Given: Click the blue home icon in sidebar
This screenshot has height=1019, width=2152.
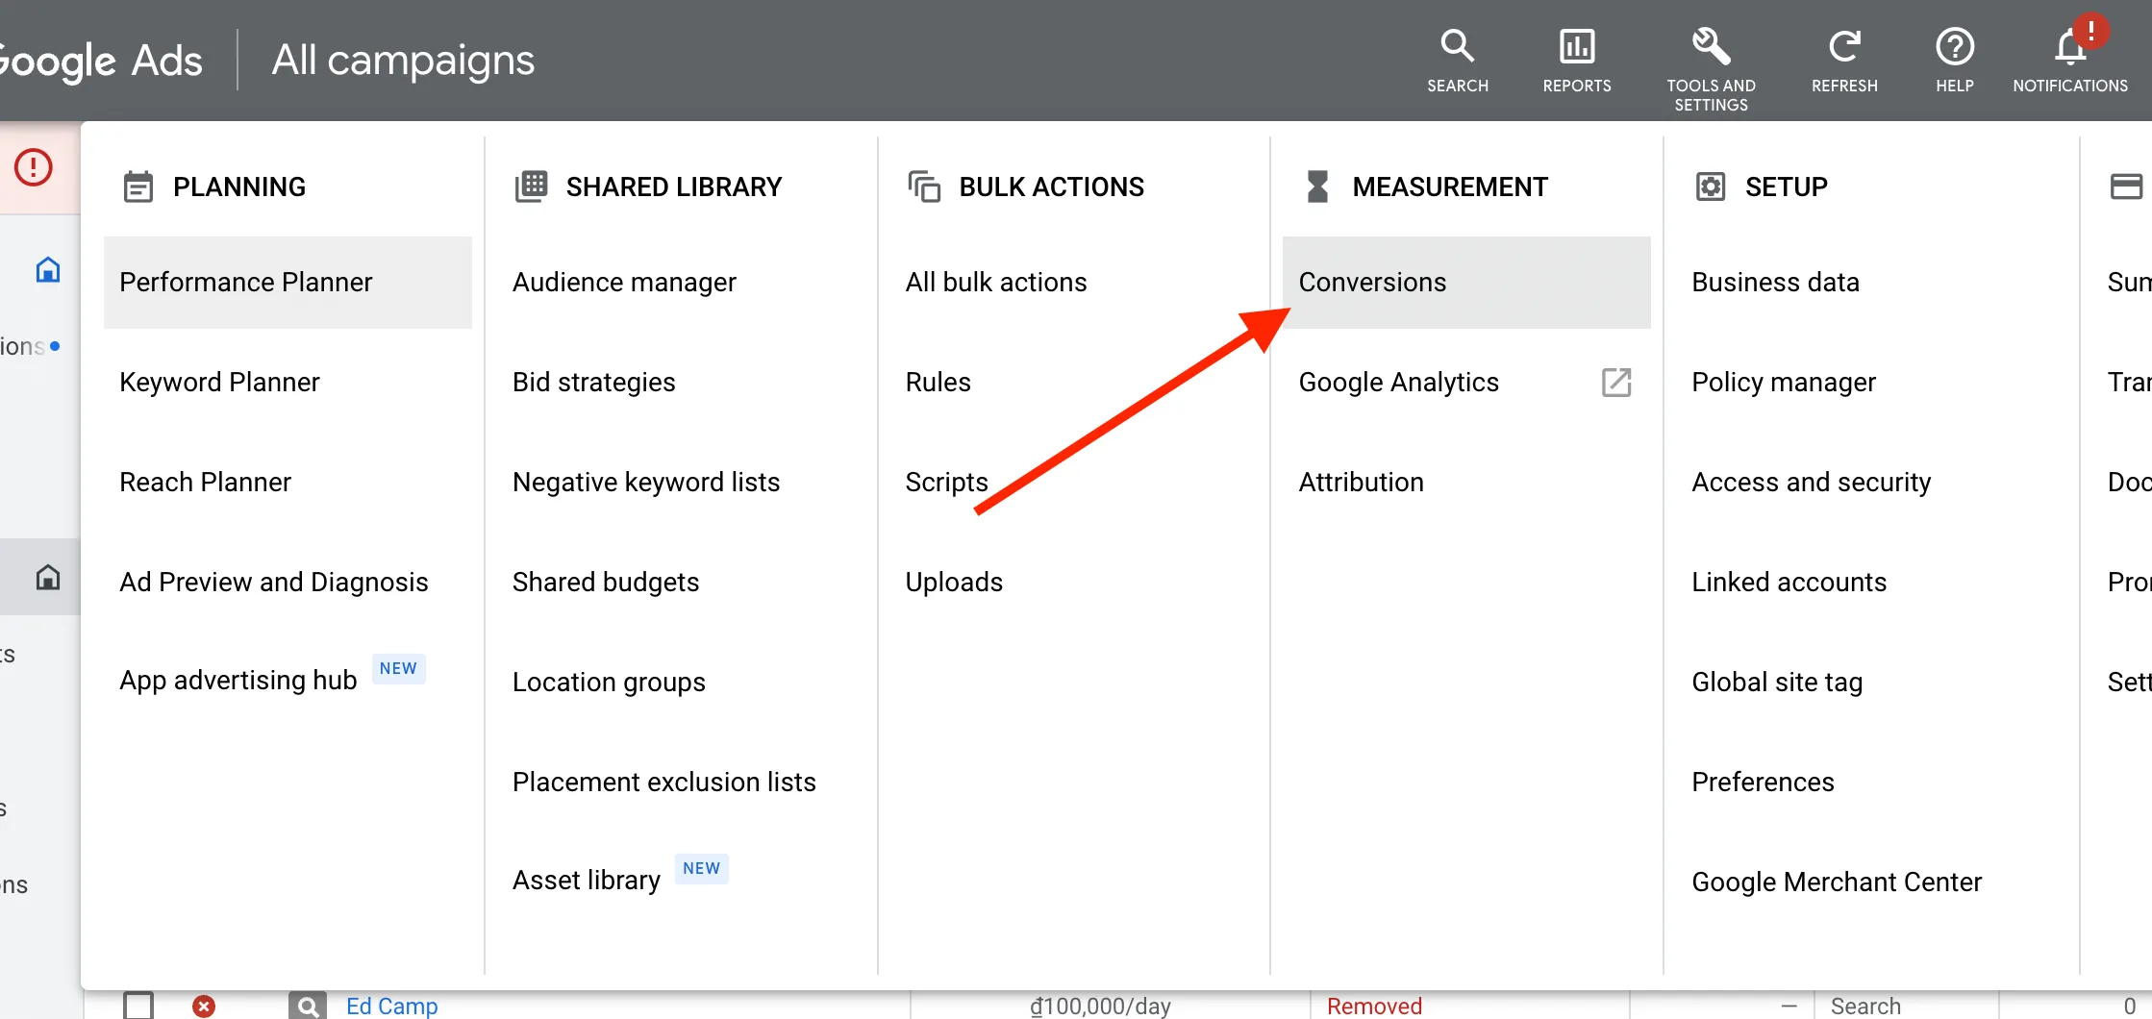Looking at the screenshot, I should (48, 270).
